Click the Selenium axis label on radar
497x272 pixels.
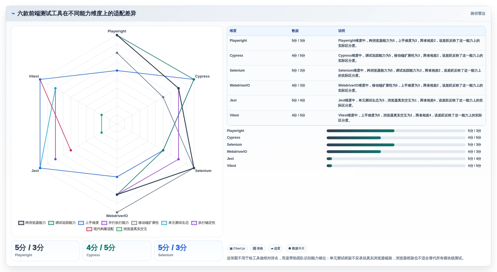[x=203, y=171]
